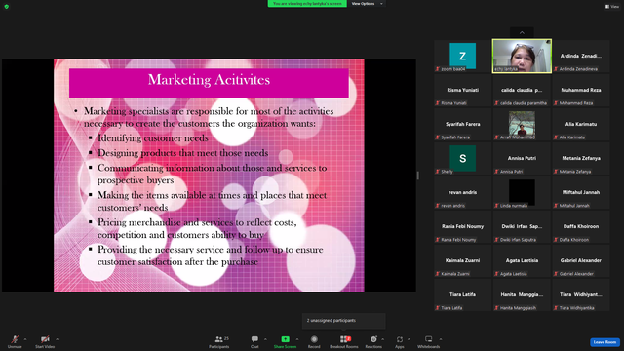Unmute the microphone in the toolbar

15,341
